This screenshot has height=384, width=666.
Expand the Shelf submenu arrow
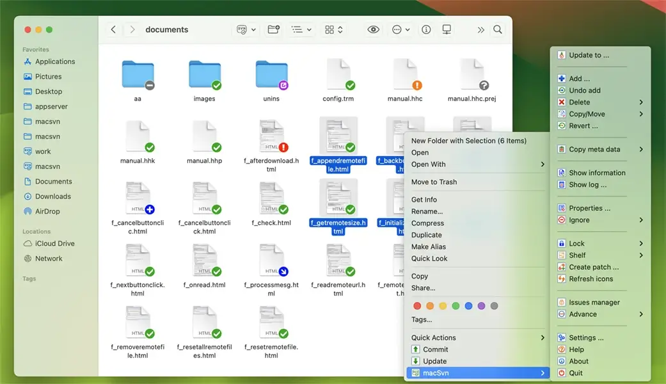[x=641, y=255]
